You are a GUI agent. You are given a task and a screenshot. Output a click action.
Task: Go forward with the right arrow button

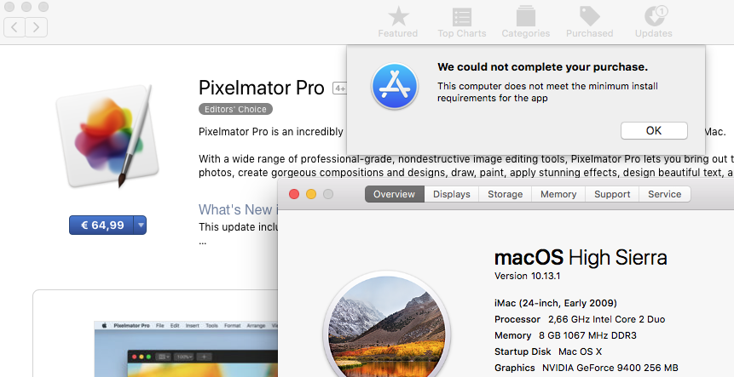pos(36,27)
